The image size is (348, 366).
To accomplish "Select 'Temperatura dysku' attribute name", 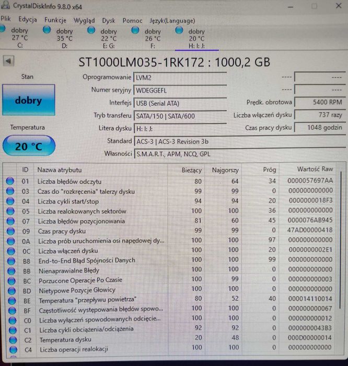I will [65, 340].
